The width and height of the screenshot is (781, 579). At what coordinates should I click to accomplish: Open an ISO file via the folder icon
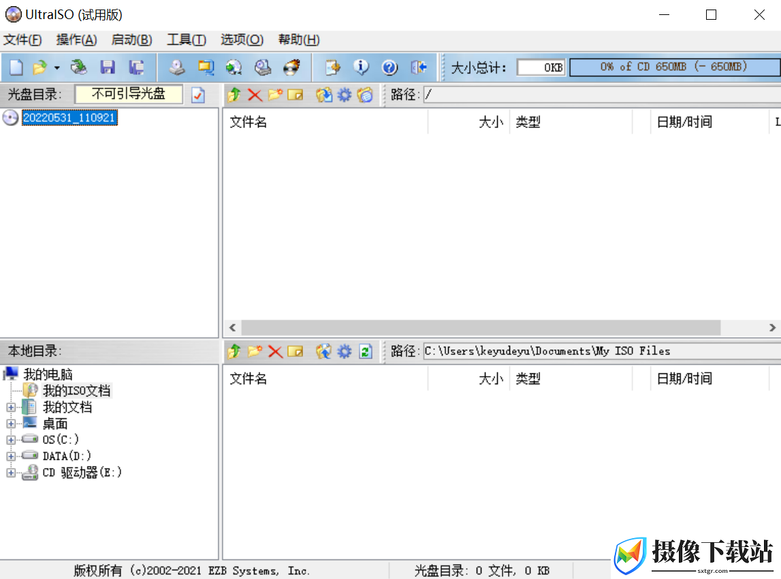(x=39, y=67)
